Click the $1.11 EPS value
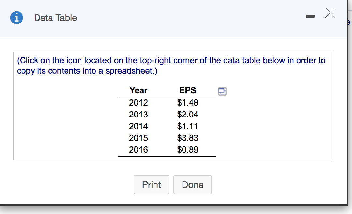This screenshot has width=352, height=214. pos(188,126)
